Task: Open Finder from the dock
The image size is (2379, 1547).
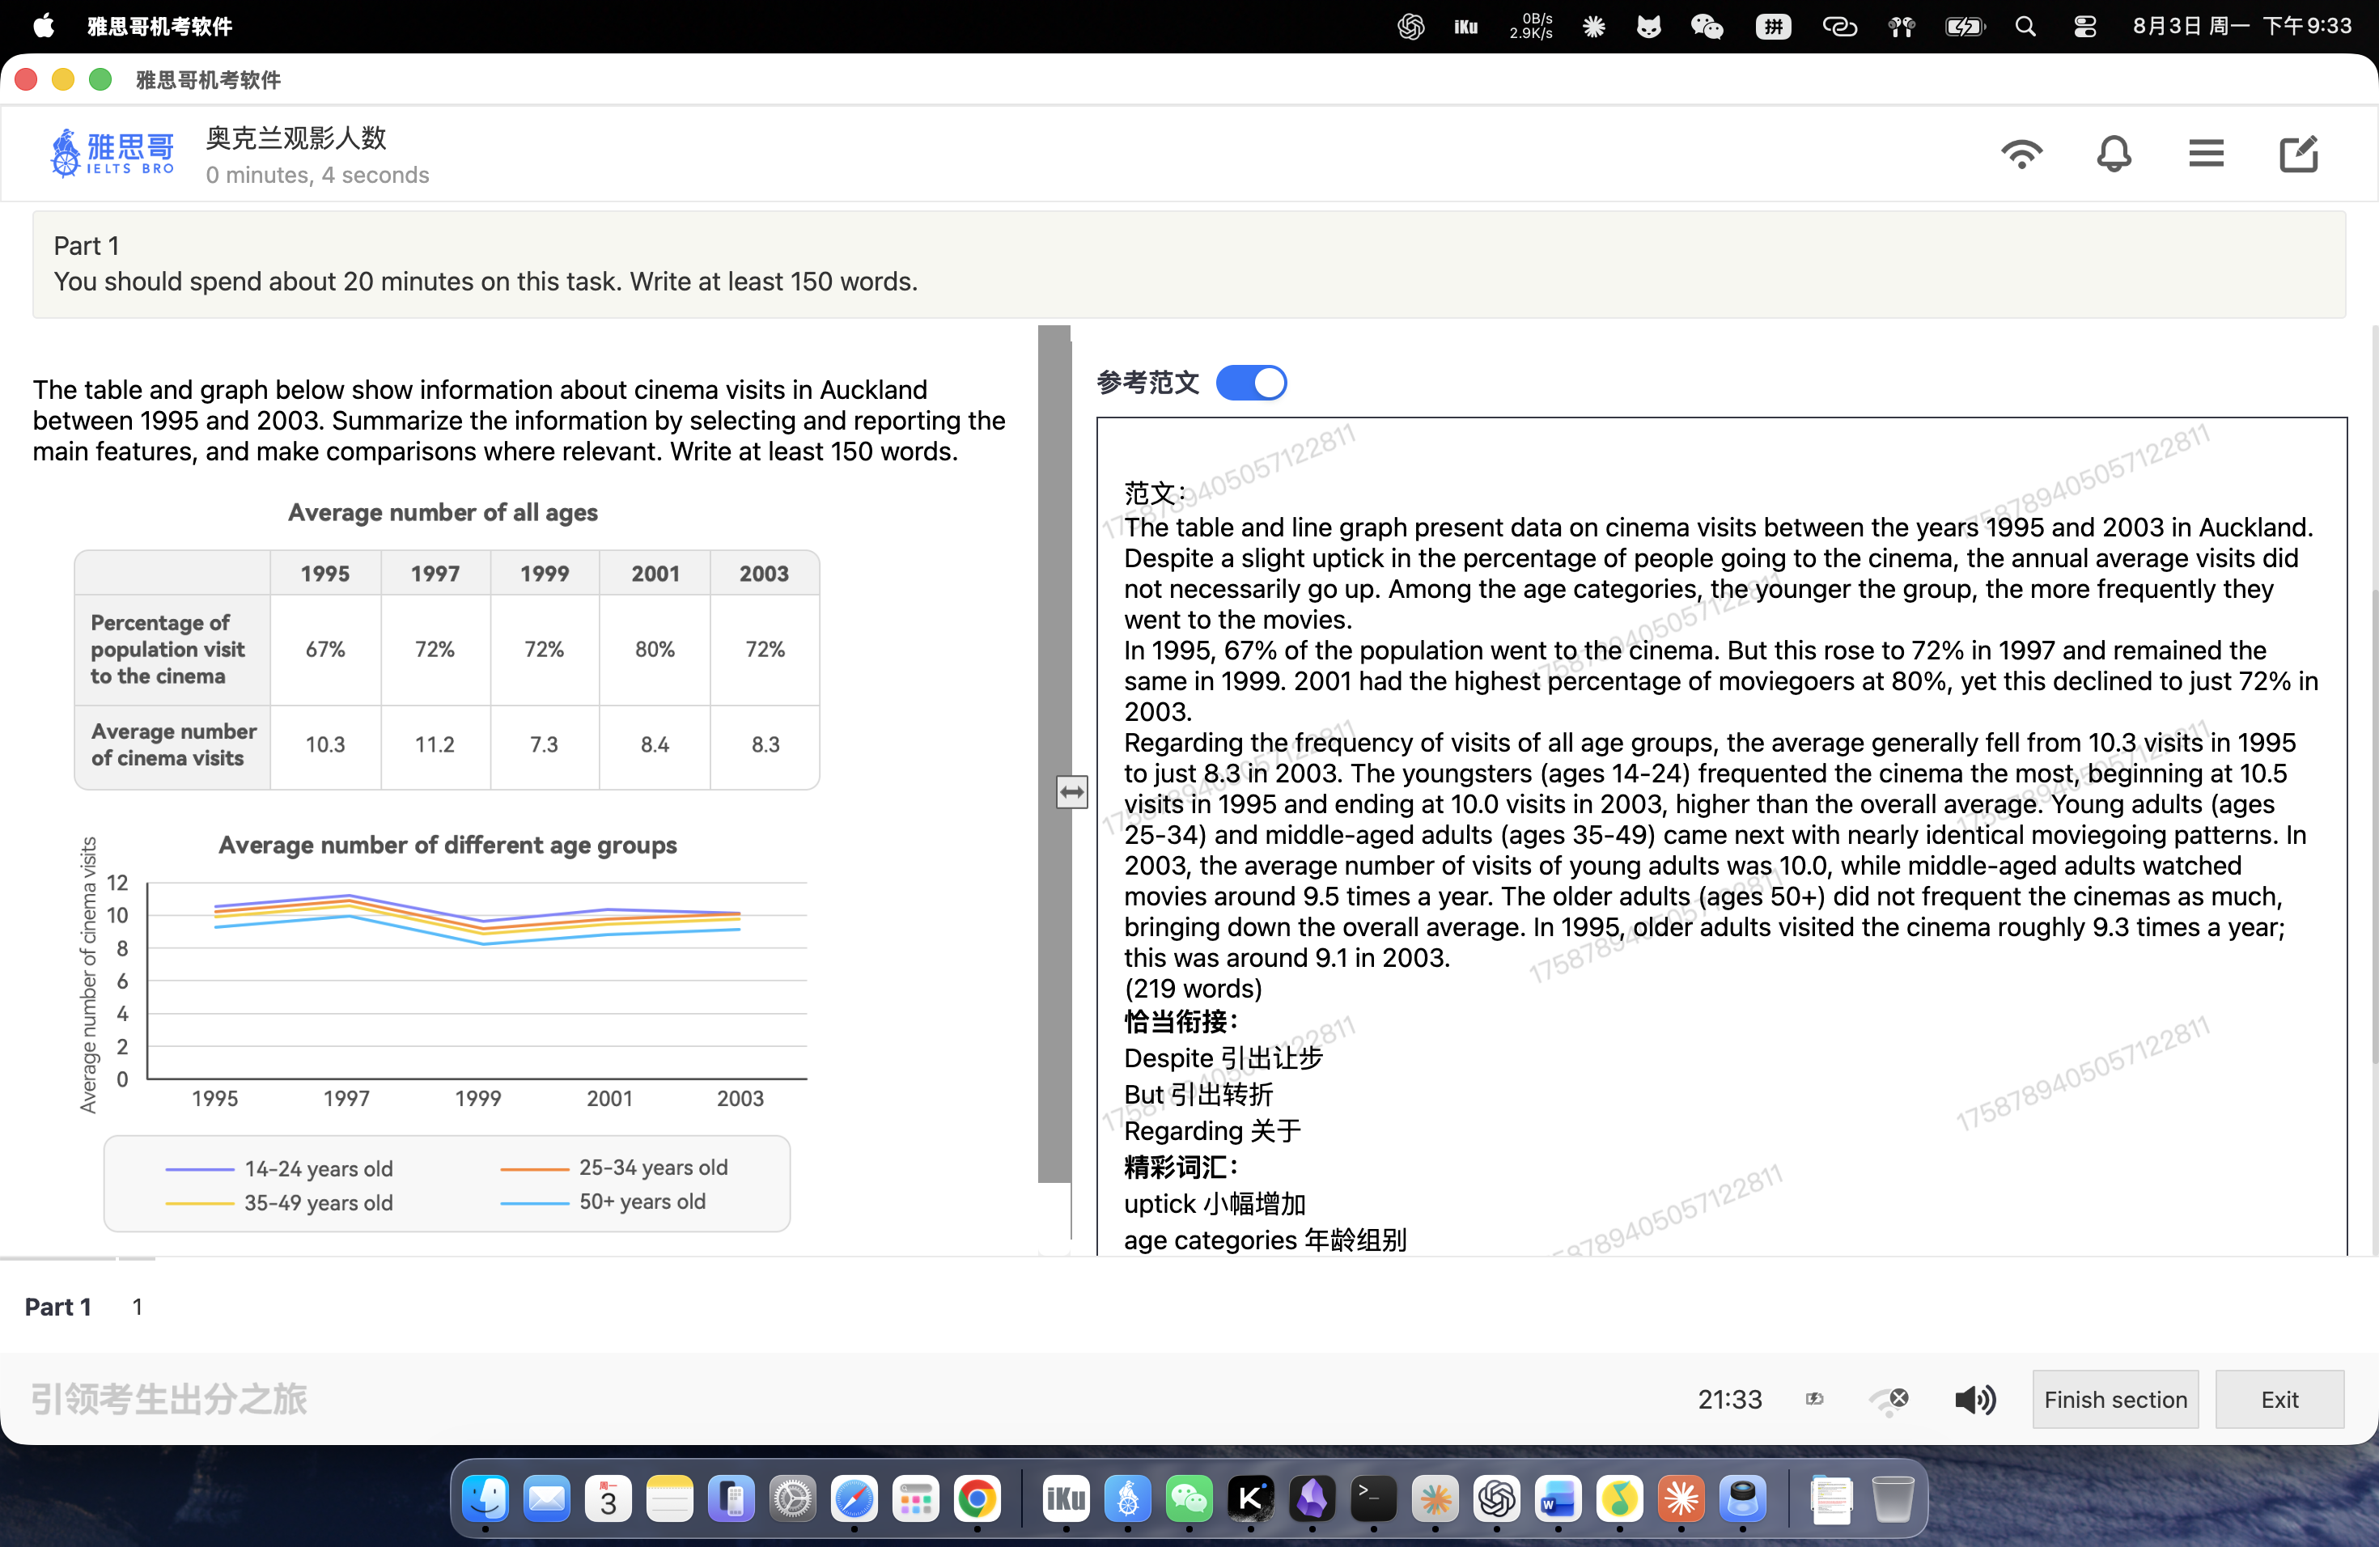Action: 486,1498
